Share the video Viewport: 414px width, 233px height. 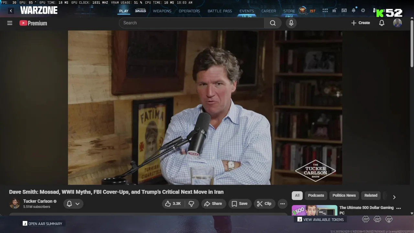(213, 204)
